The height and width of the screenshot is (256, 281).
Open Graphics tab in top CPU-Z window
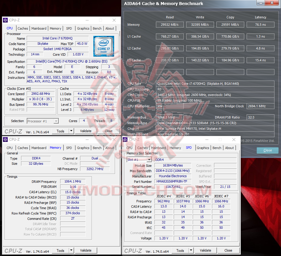(83, 28)
